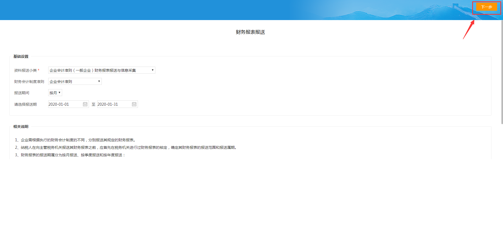Open the 资料报送小类 dropdown

[102, 70]
